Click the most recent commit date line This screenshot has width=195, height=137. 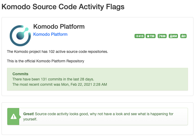[60, 84]
